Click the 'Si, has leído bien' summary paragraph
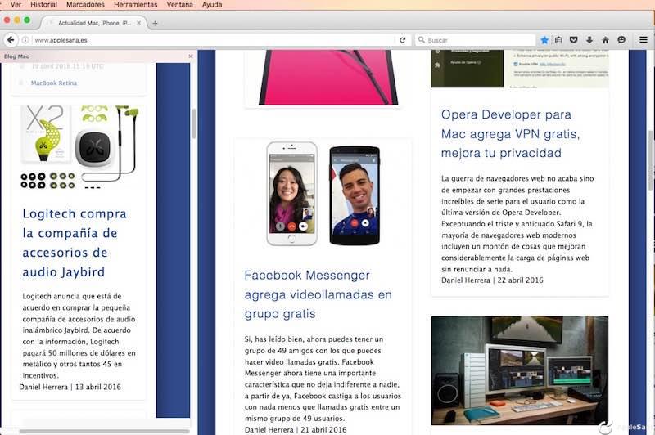Screen dimensions: 655x435 [x=323, y=379]
